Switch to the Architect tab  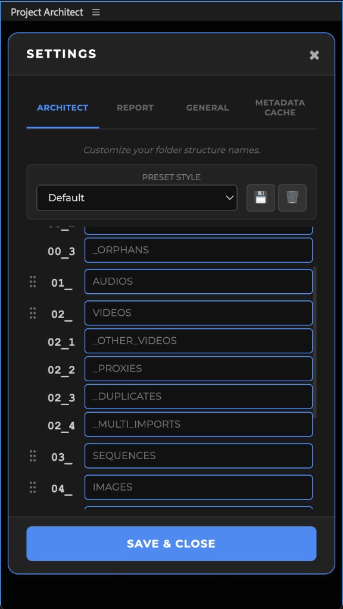(63, 108)
